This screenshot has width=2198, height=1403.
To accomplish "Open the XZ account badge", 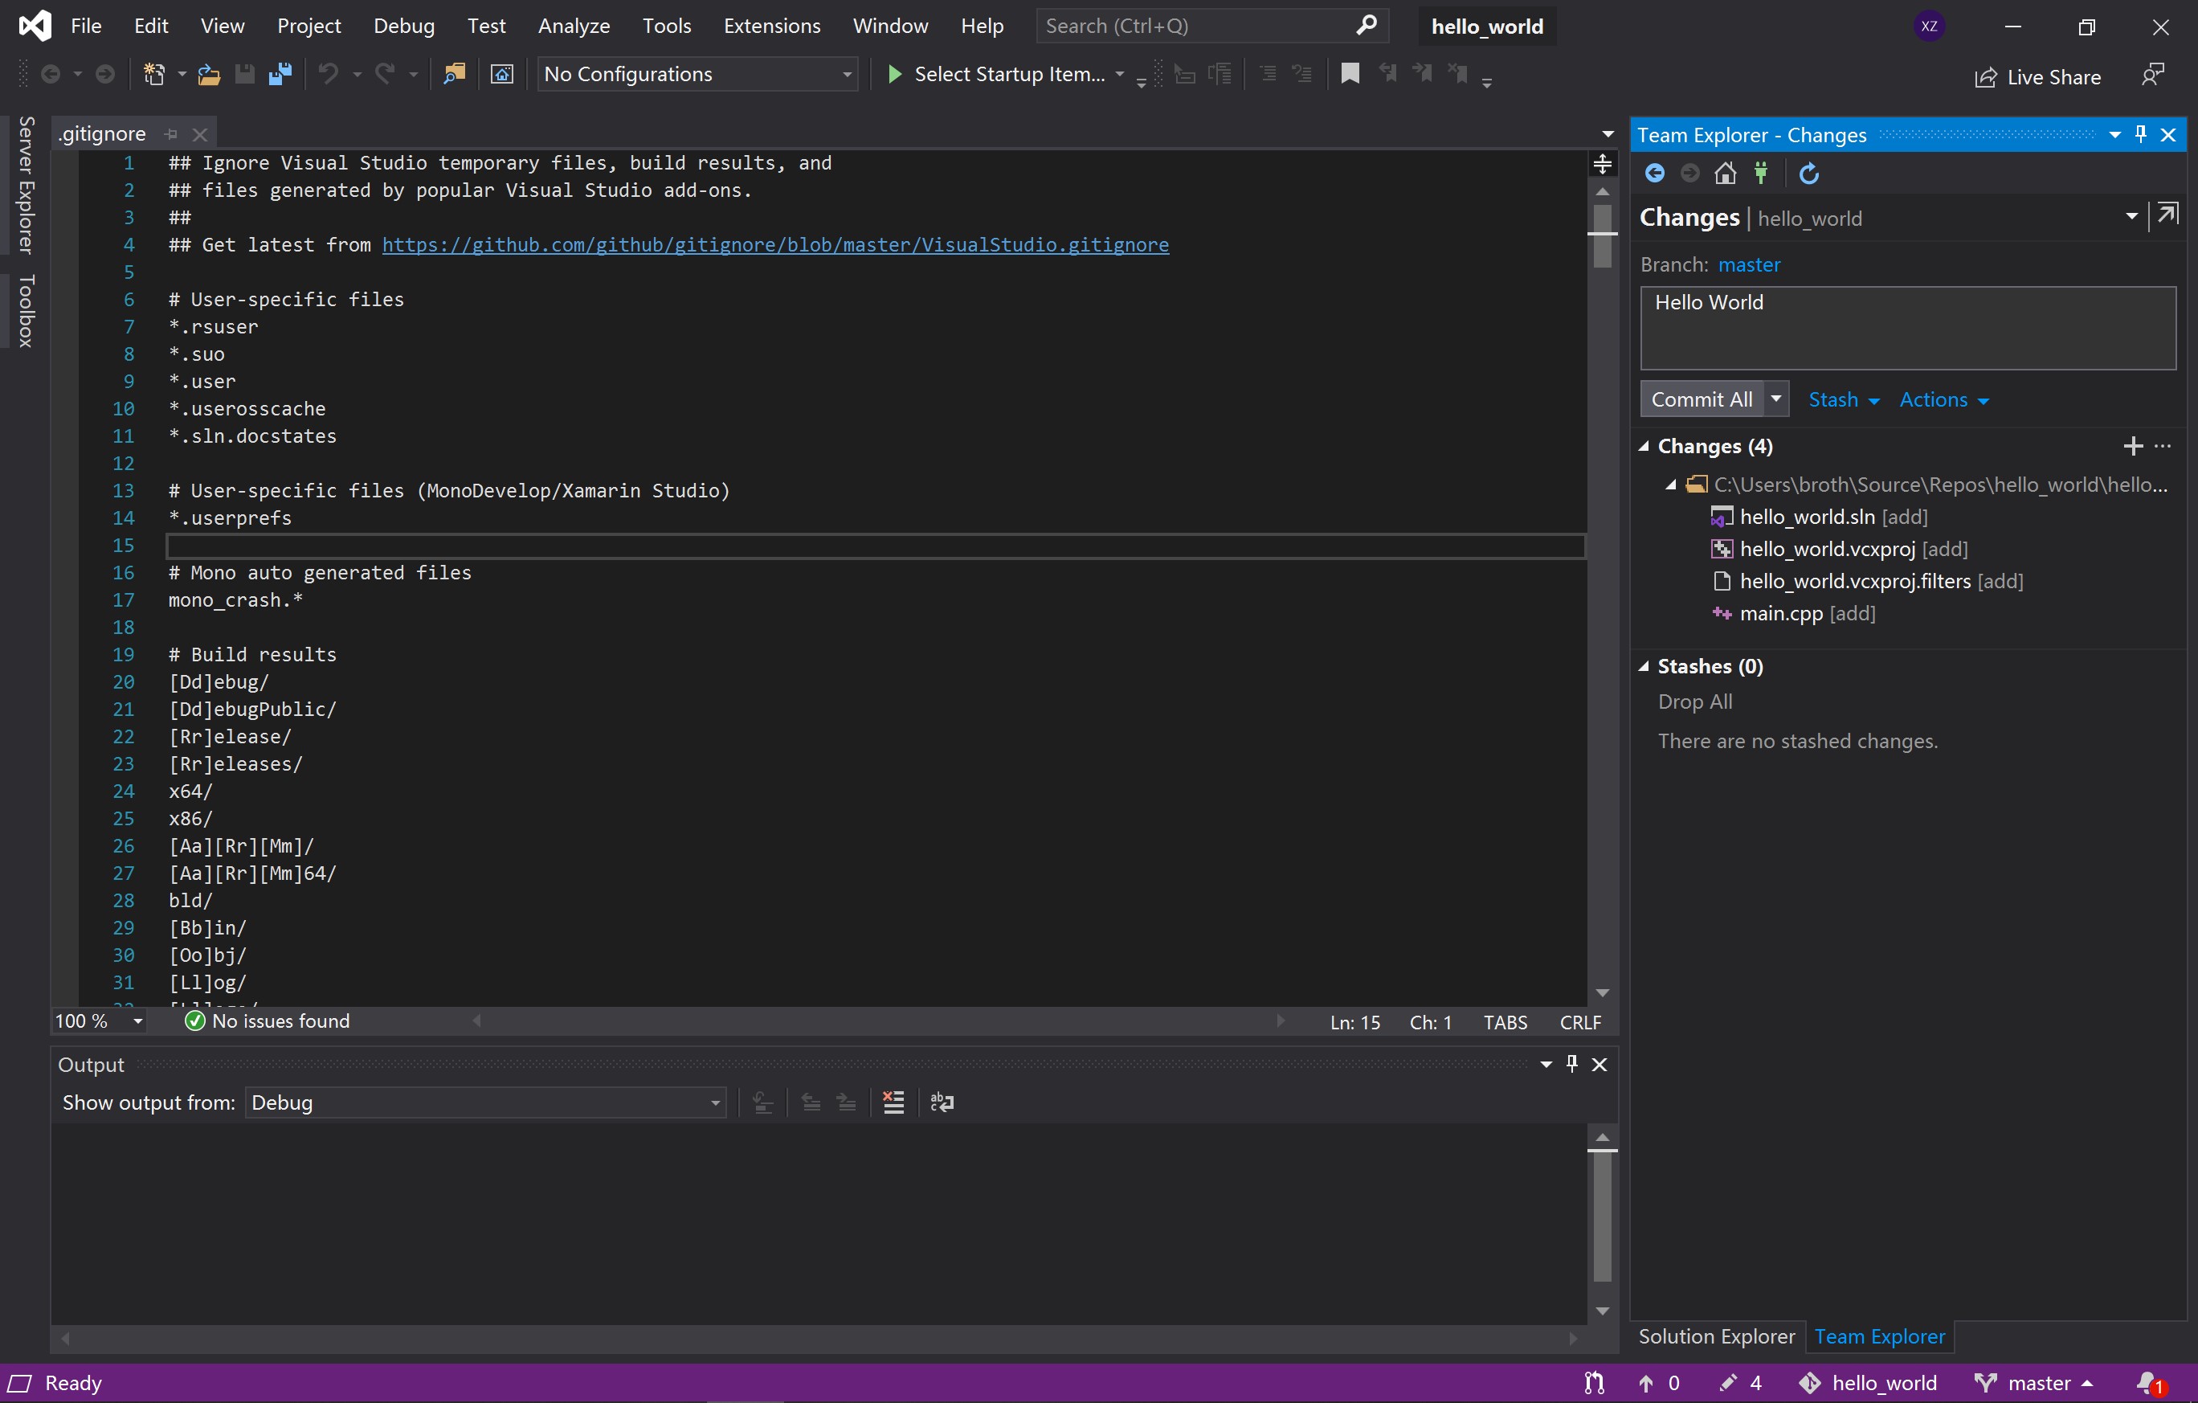I will pyautogui.click(x=1929, y=27).
